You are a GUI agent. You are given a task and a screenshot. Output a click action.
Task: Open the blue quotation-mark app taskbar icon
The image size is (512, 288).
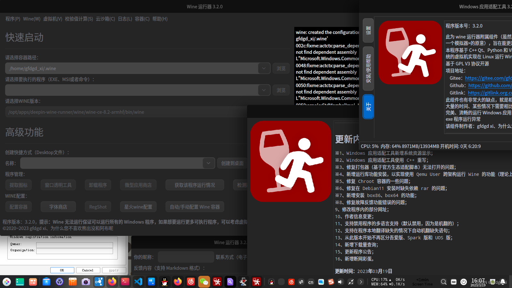(x=151, y=282)
